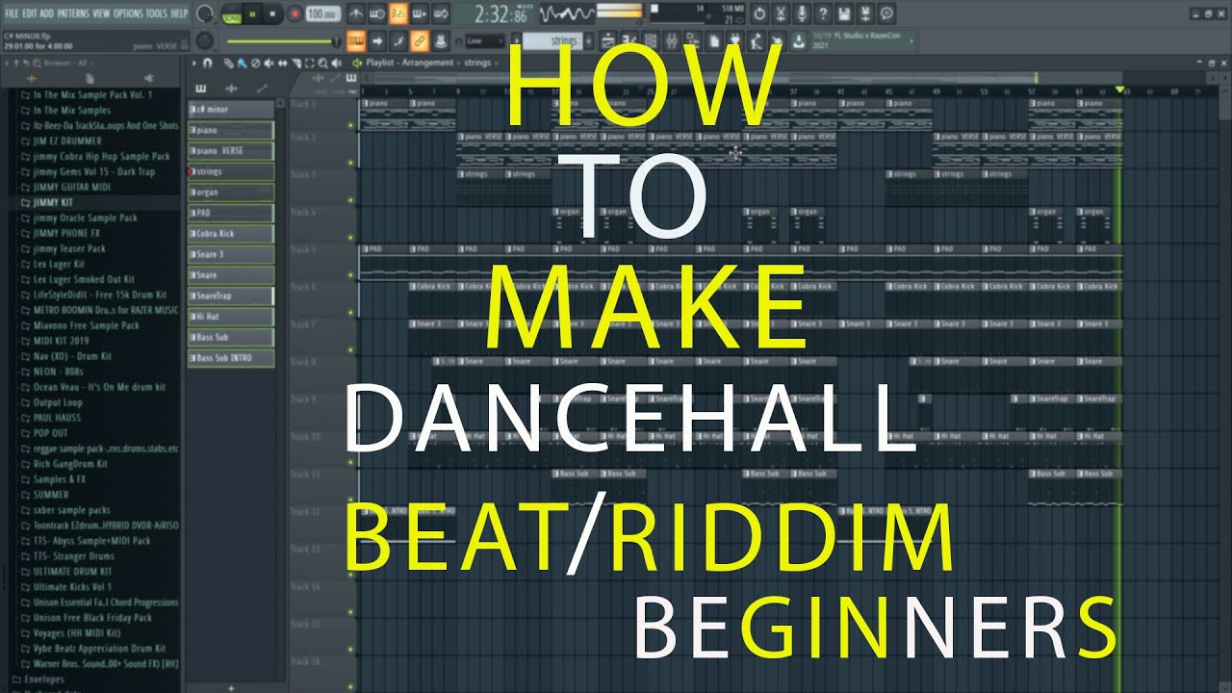Screen dimensions: 1232x693
Task: Click the time display 2:32:86
Action: point(500,15)
